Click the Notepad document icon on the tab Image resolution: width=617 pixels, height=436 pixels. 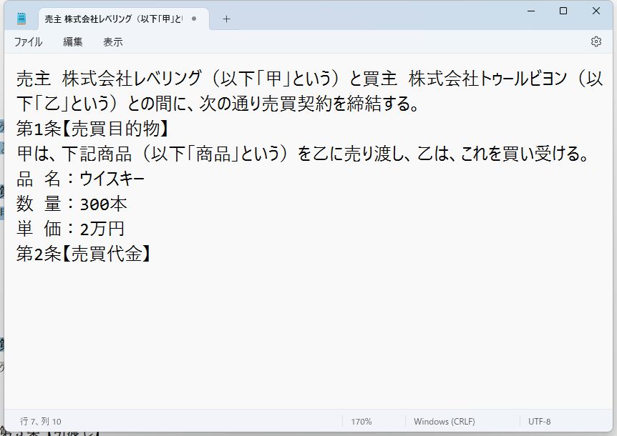[x=20, y=17]
